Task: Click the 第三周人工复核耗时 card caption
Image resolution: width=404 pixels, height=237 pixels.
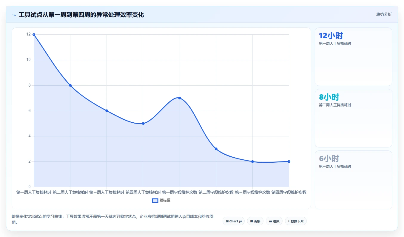Action: pyautogui.click(x=335, y=167)
